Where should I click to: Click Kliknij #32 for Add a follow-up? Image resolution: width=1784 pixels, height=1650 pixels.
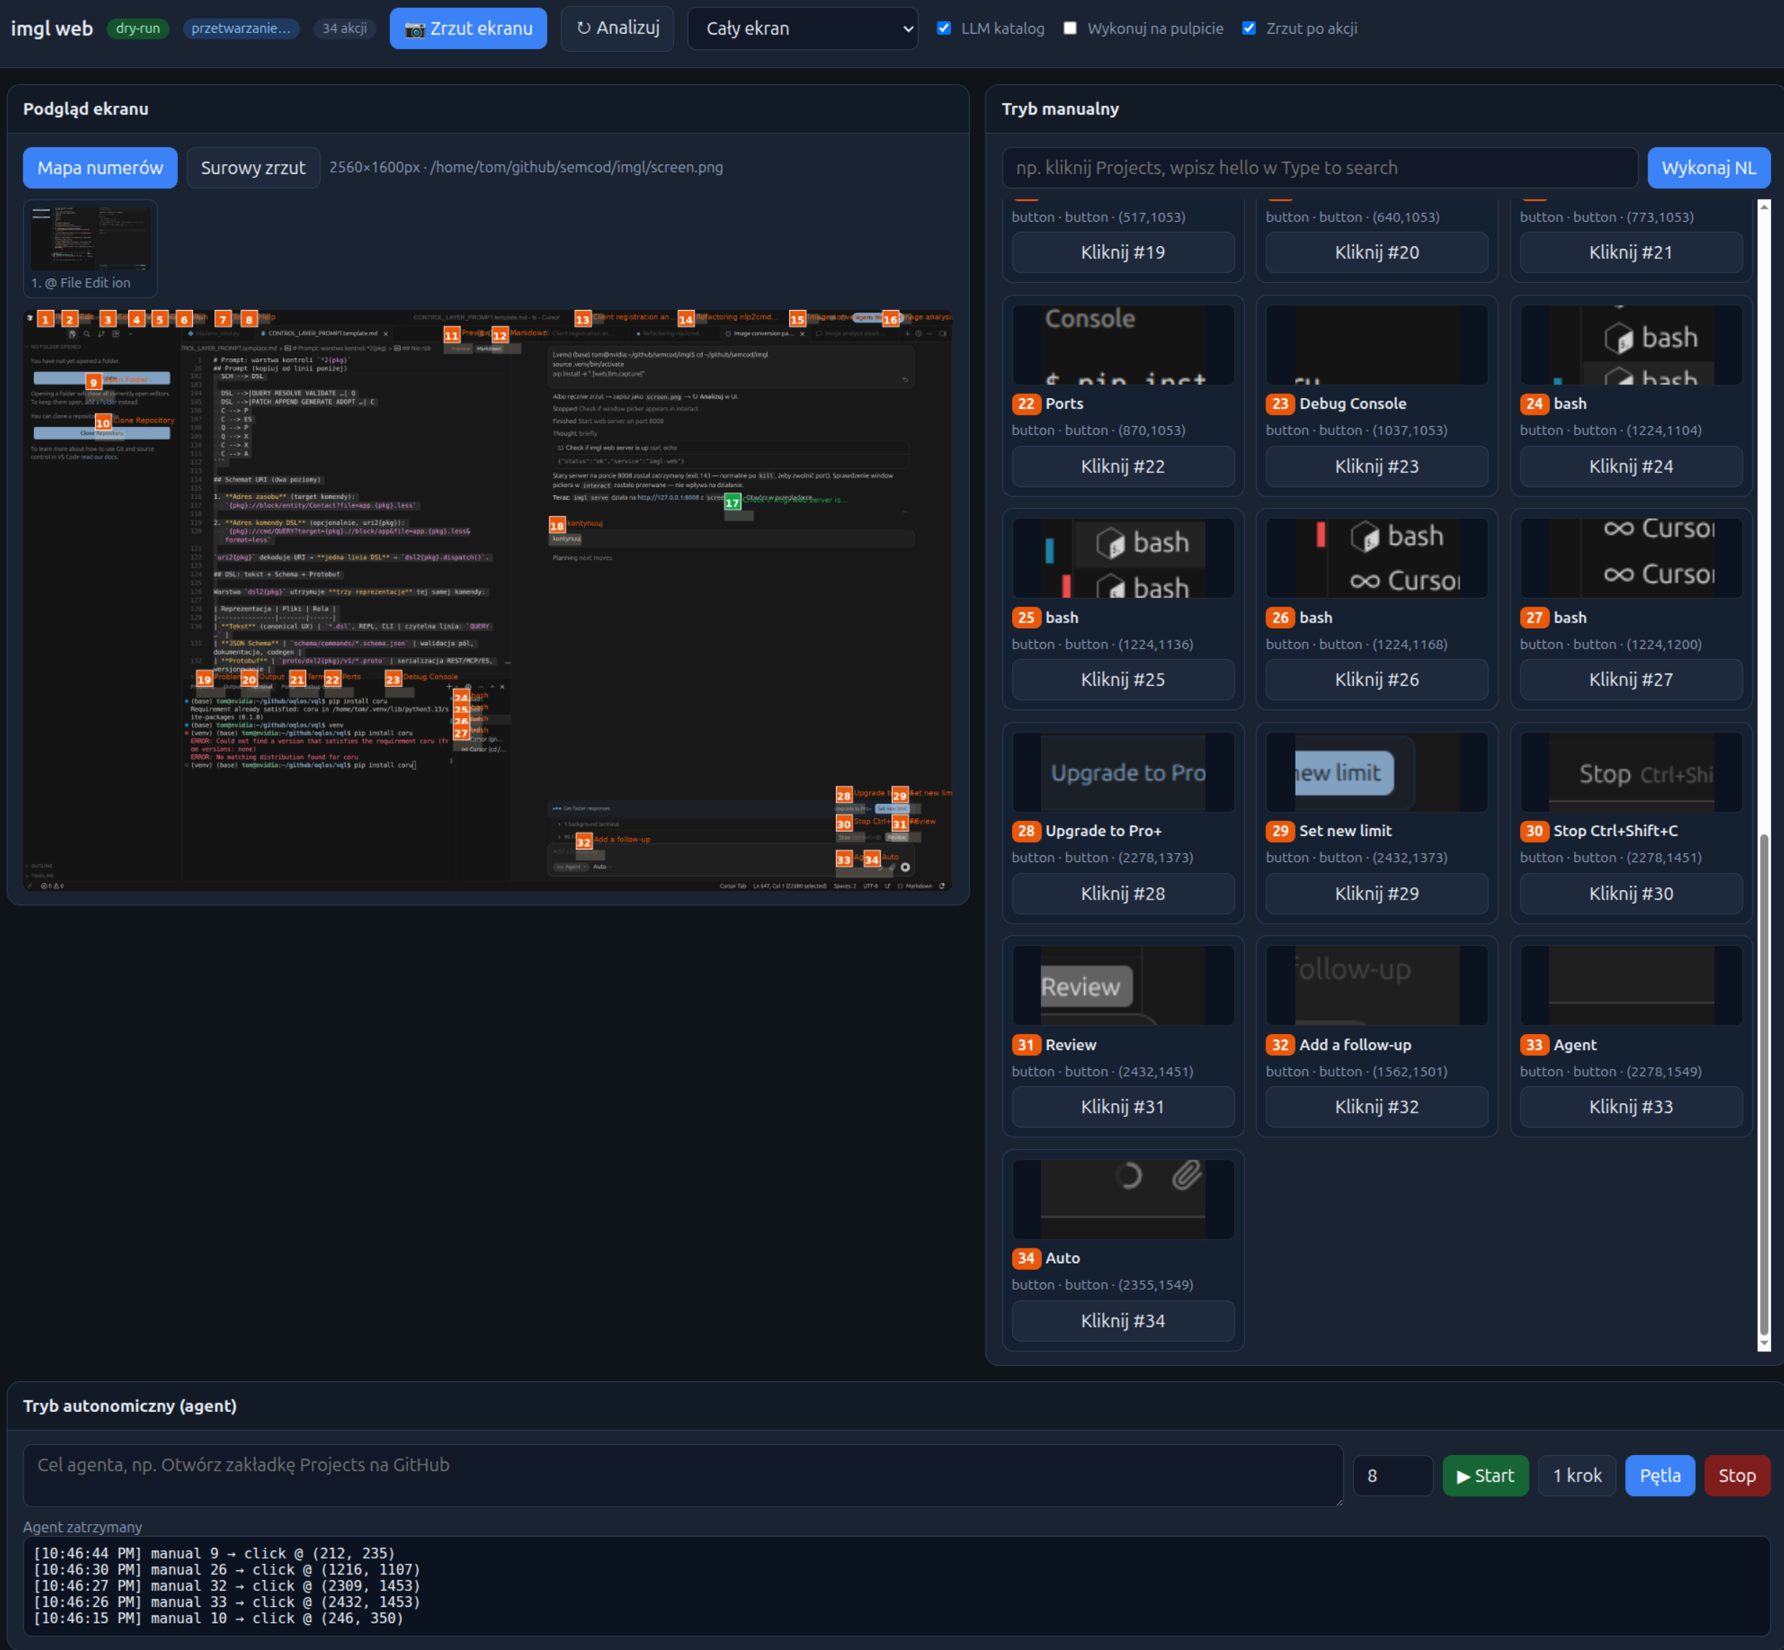click(1376, 1107)
